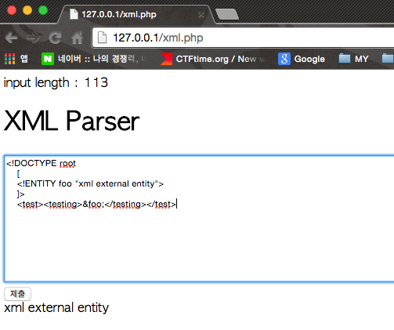The width and height of the screenshot is (394, 330).
Task: Open the Google bookmark
Action: click(x=302, y=59)
